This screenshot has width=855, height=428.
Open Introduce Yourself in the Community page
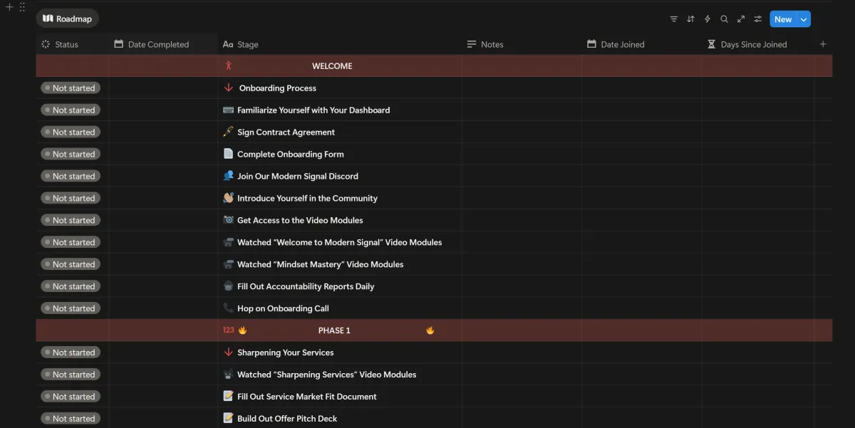tap(307, 199)
